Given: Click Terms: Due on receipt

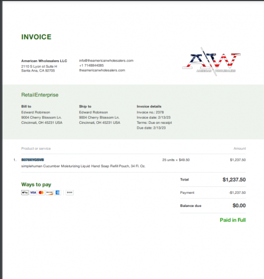Looking at the screenshot, I should pyautogui.click(x=154, y=123).
